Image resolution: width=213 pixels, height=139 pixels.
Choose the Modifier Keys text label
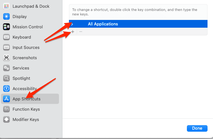pos(26,119)
